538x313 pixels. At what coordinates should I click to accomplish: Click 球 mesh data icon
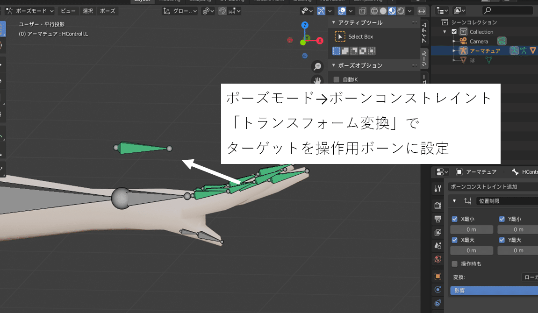click(488, 60)
